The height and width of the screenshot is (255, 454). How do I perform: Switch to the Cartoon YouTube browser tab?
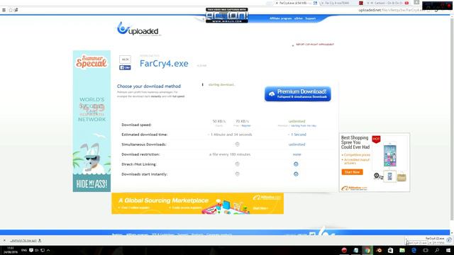click(387, 3)
